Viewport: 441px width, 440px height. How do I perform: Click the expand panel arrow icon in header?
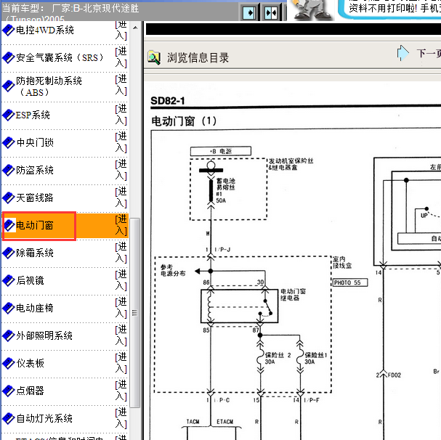pos(249,12)
